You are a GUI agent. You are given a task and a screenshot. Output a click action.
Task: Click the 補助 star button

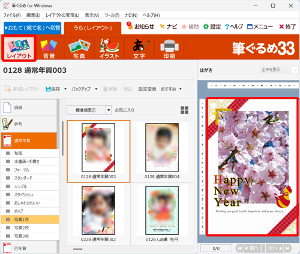click(x=190, y=26)
